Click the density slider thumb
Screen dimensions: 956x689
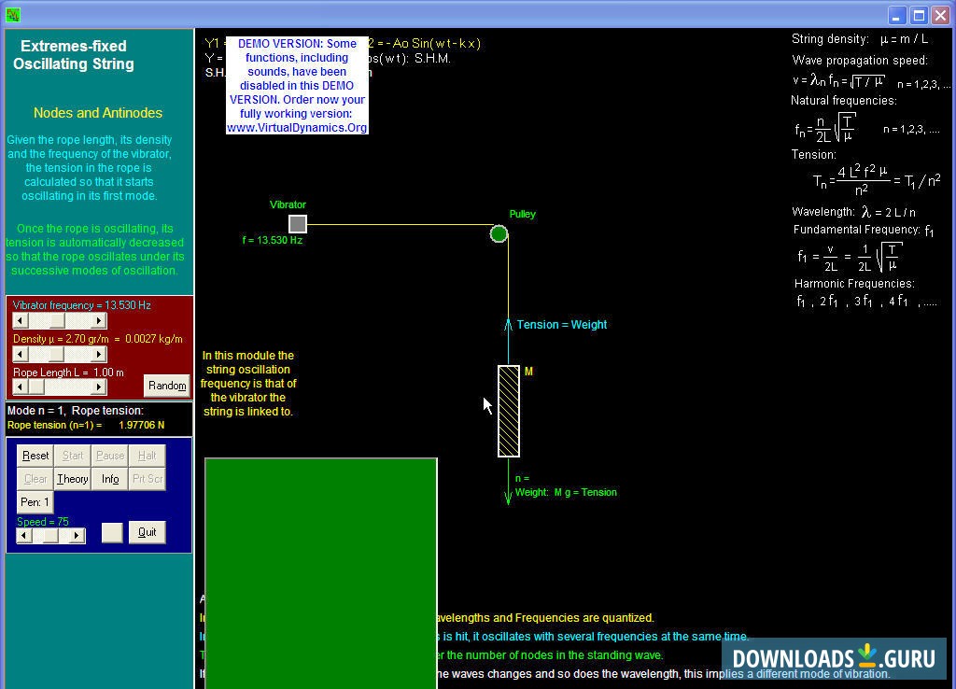pyautogui.click(x=56, y=354)
